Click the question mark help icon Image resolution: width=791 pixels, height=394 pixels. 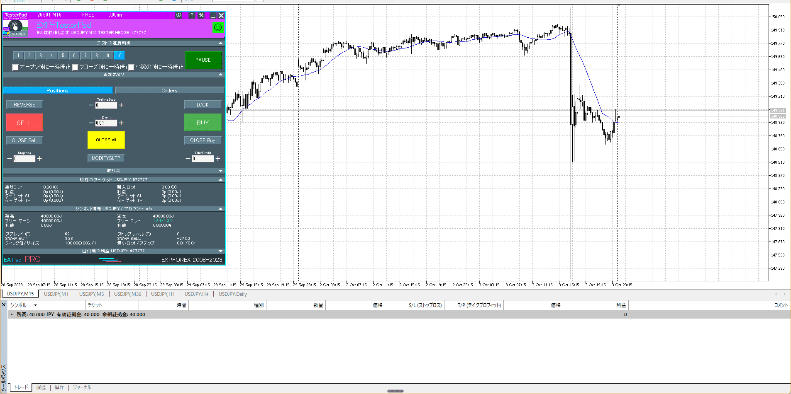[192, 15]
